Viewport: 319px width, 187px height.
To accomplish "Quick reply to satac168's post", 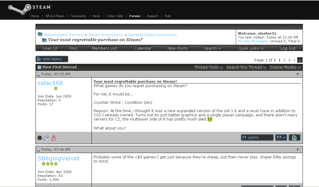I will point(294,137).
